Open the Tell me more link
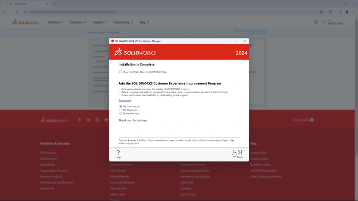The image size is (358, 201). (x=125, y=100)
